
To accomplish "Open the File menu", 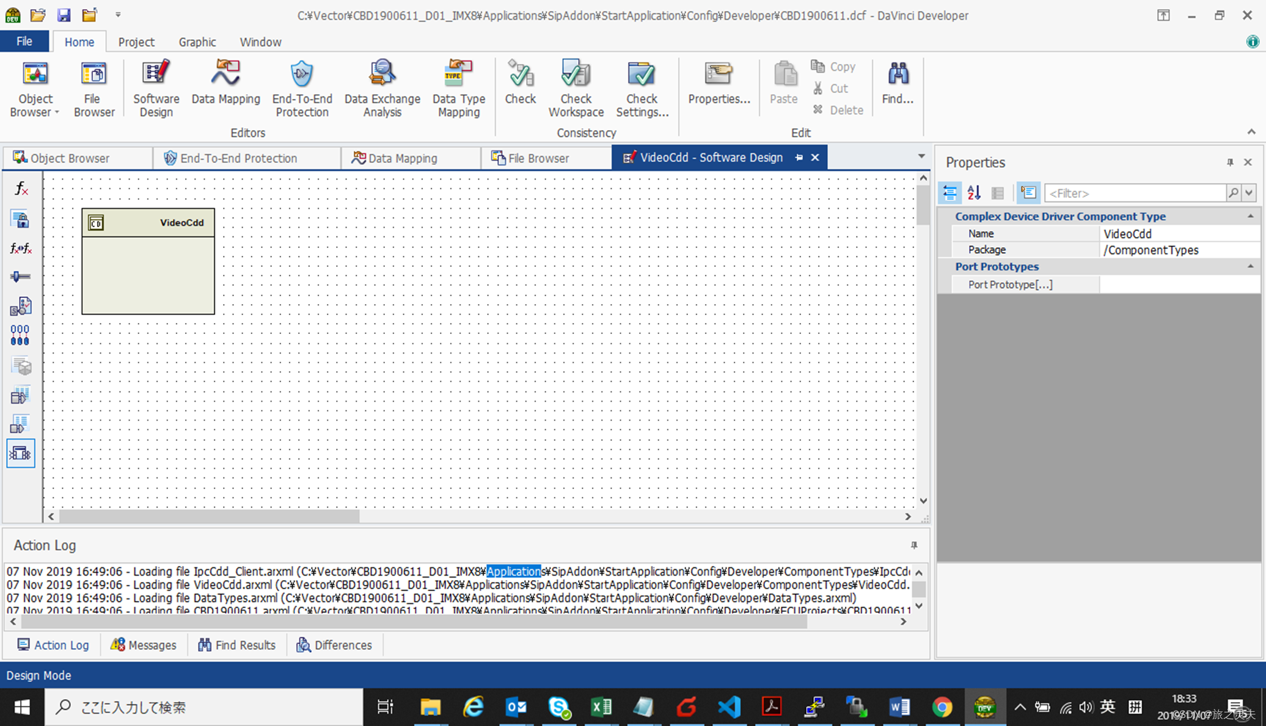I will tap(24, 42).
